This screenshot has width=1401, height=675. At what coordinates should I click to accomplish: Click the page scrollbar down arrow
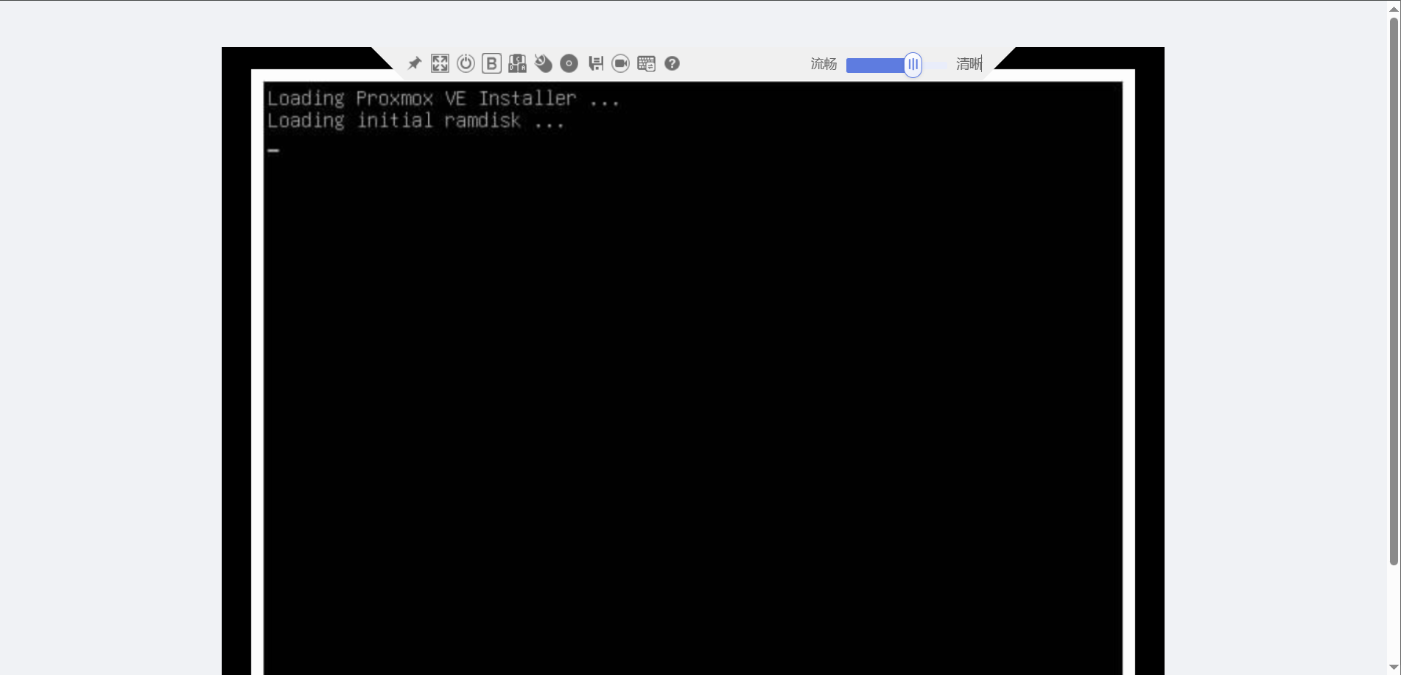tap(1394, 667)
